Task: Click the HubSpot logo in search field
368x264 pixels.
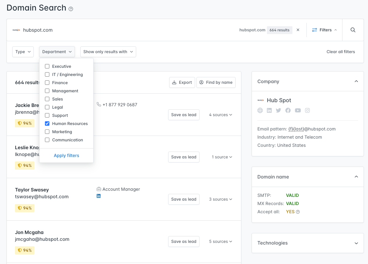Action: (16, 30)
